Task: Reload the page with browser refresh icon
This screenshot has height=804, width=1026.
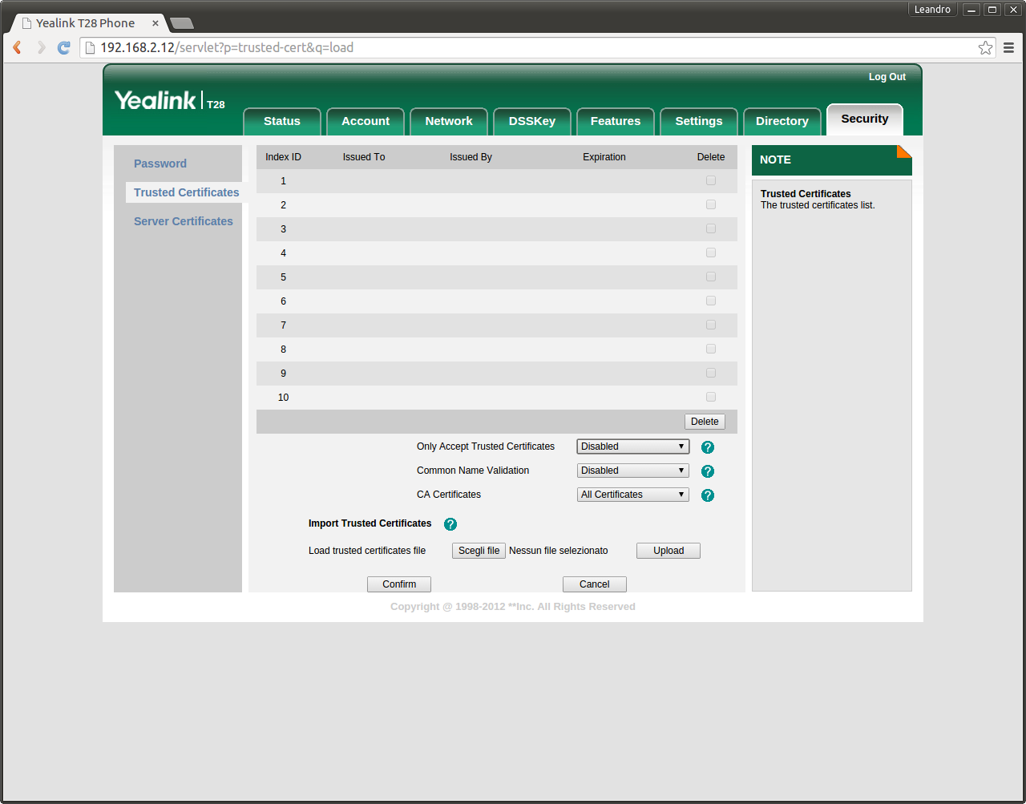Action: tap(64, 48)
